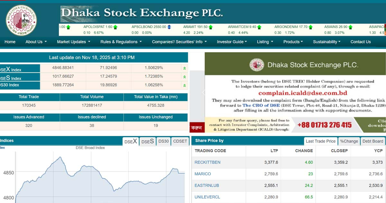
Task: Expand the About Us menu
Action: click(x=36, y=42)
